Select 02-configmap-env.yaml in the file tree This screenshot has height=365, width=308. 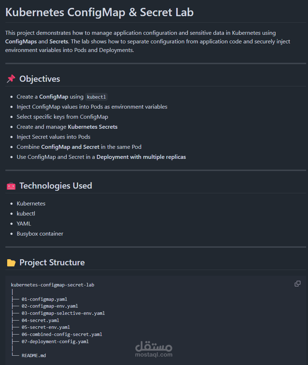click(x=50, y=306)
